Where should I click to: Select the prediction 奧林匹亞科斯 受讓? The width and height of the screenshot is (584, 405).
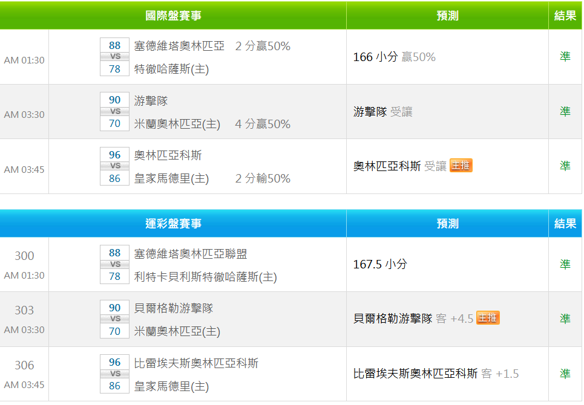(399, 166)
